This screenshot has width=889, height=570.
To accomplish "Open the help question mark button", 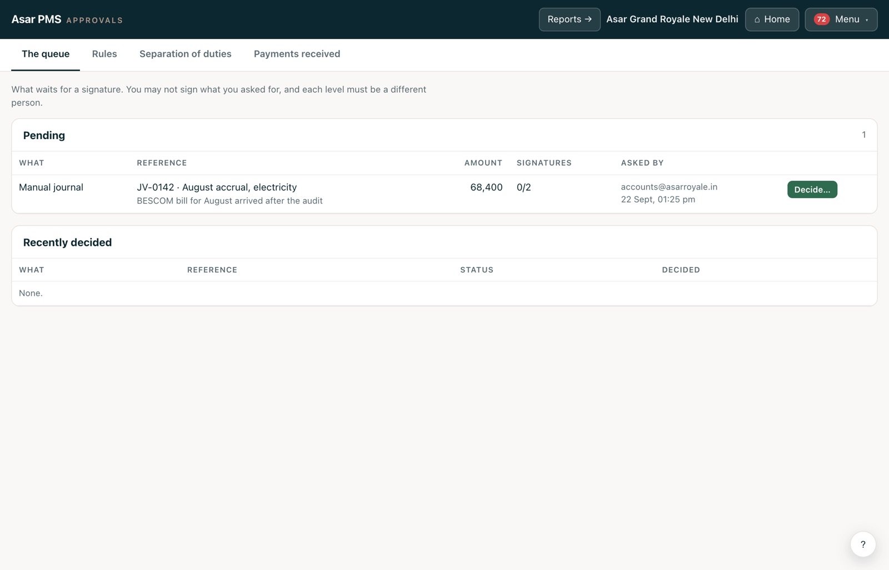I will coord(863,544).
